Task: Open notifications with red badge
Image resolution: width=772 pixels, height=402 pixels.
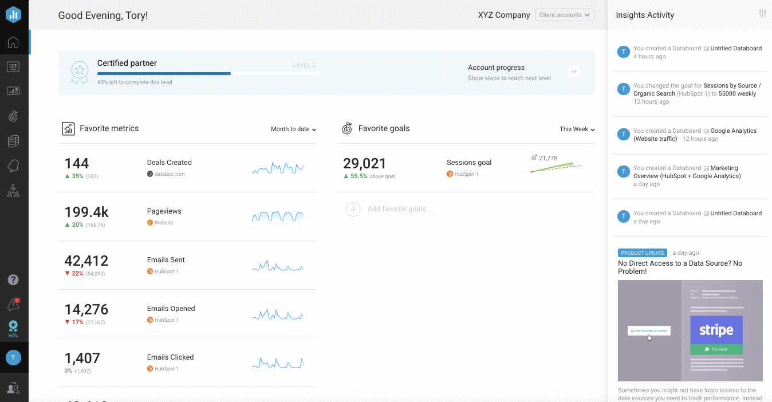Action: click(13, 305)
